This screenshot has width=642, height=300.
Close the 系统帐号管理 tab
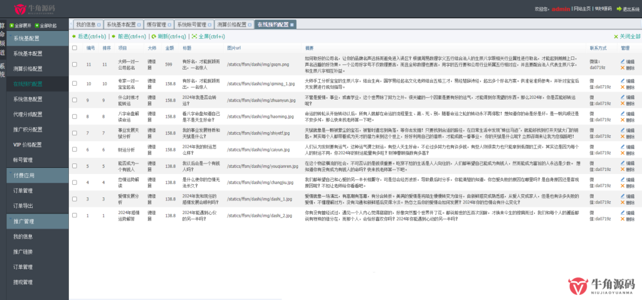pyautogui.click(x=209, y=24)
